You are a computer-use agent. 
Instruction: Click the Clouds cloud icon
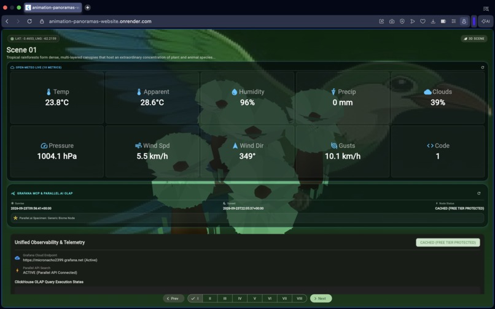(x=427, y=92)
